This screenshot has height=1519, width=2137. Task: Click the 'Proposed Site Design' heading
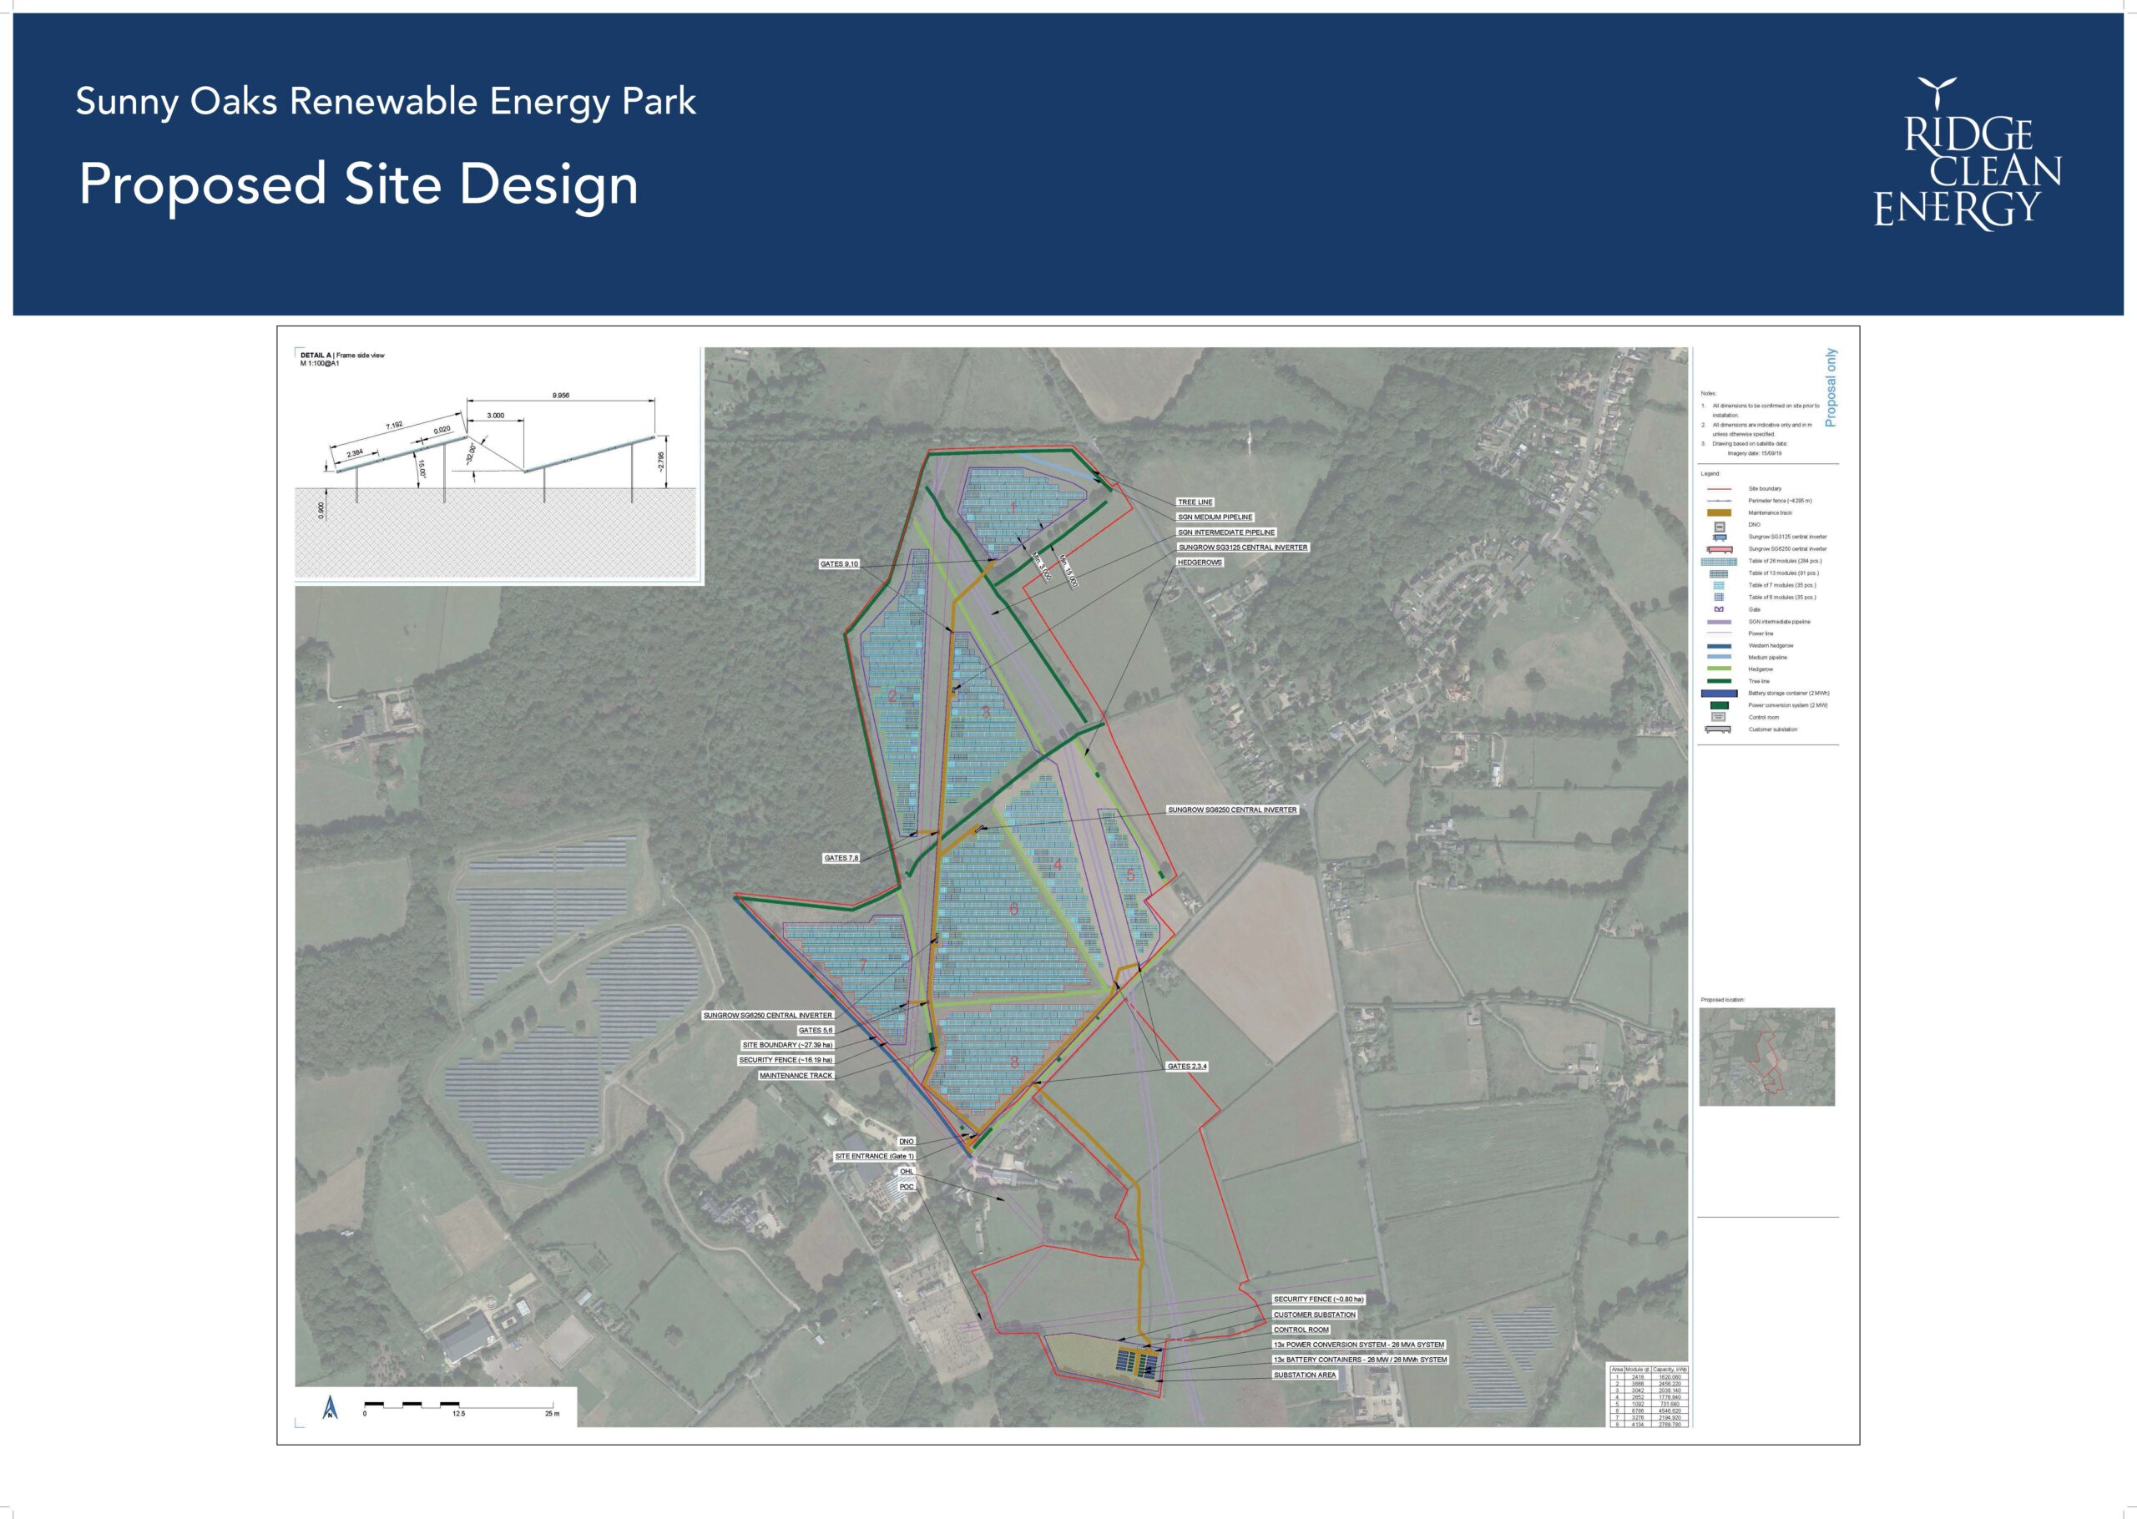358,184
